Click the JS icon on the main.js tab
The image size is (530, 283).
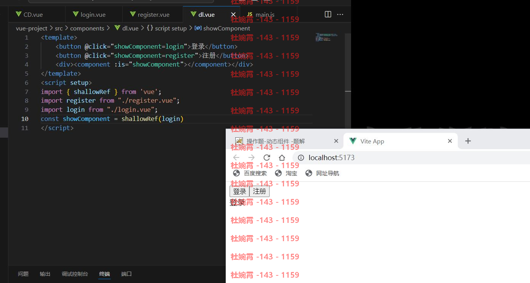(250, 14)
